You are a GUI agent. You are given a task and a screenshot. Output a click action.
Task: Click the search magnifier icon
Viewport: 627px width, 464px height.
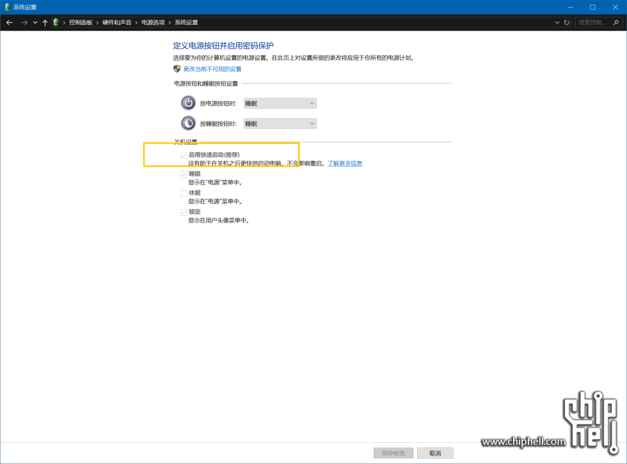pyautogui.click(x=616, y=22)
